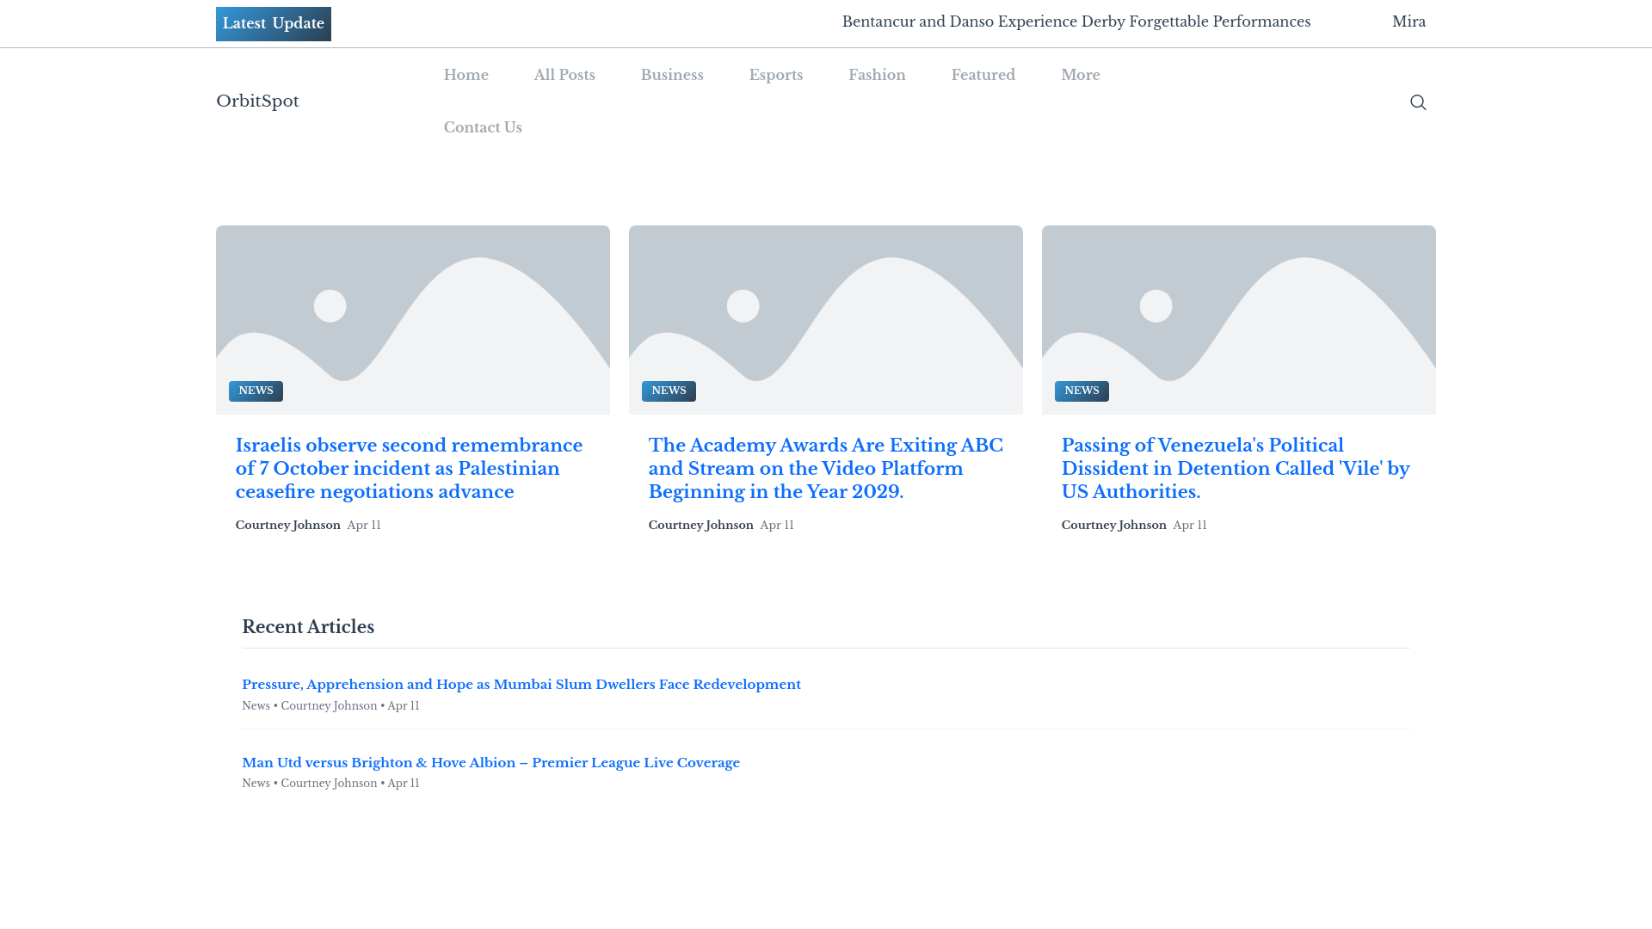Open Man Utd versus Brighton article
Screen dimensions: 1652x929
[490, 763]
